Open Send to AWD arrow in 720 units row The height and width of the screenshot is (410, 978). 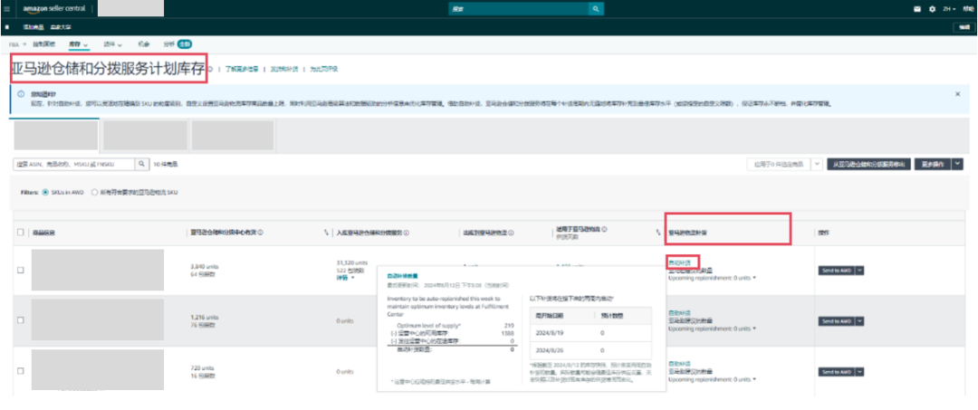pyautogui.click(x=859, y=372)
